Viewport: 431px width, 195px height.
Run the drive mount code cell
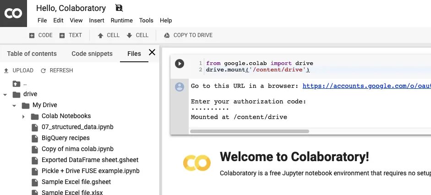180,64
